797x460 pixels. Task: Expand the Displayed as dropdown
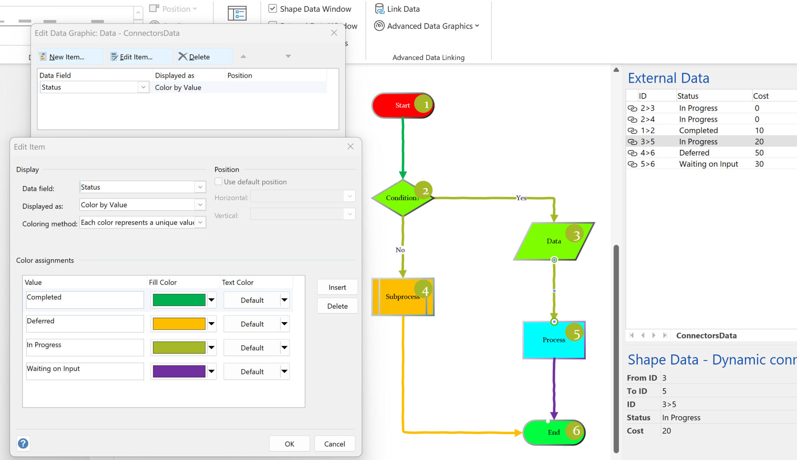(200, 204)
